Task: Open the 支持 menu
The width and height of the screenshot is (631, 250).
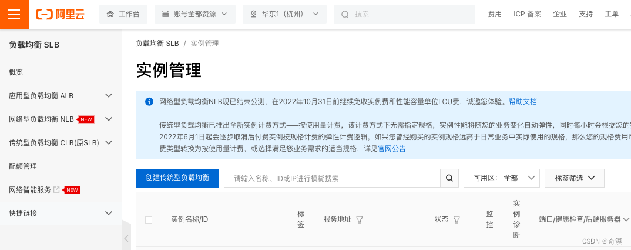Action: (x=586, y=14)
